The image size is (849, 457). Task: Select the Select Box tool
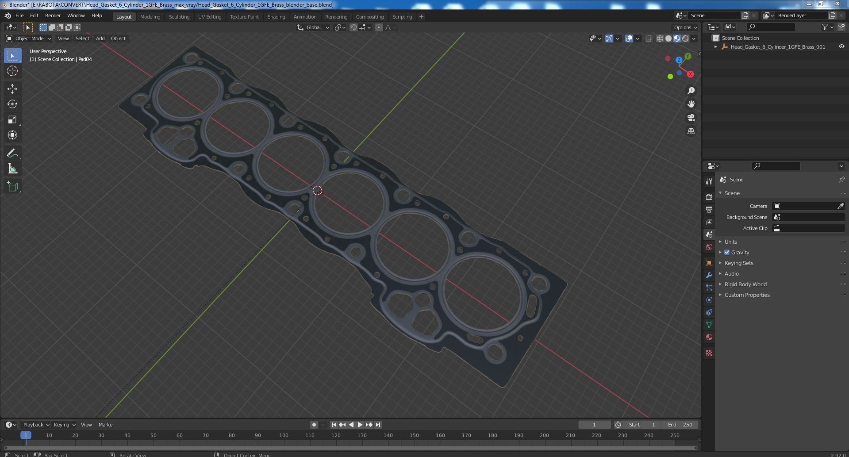tap(12, 56)
